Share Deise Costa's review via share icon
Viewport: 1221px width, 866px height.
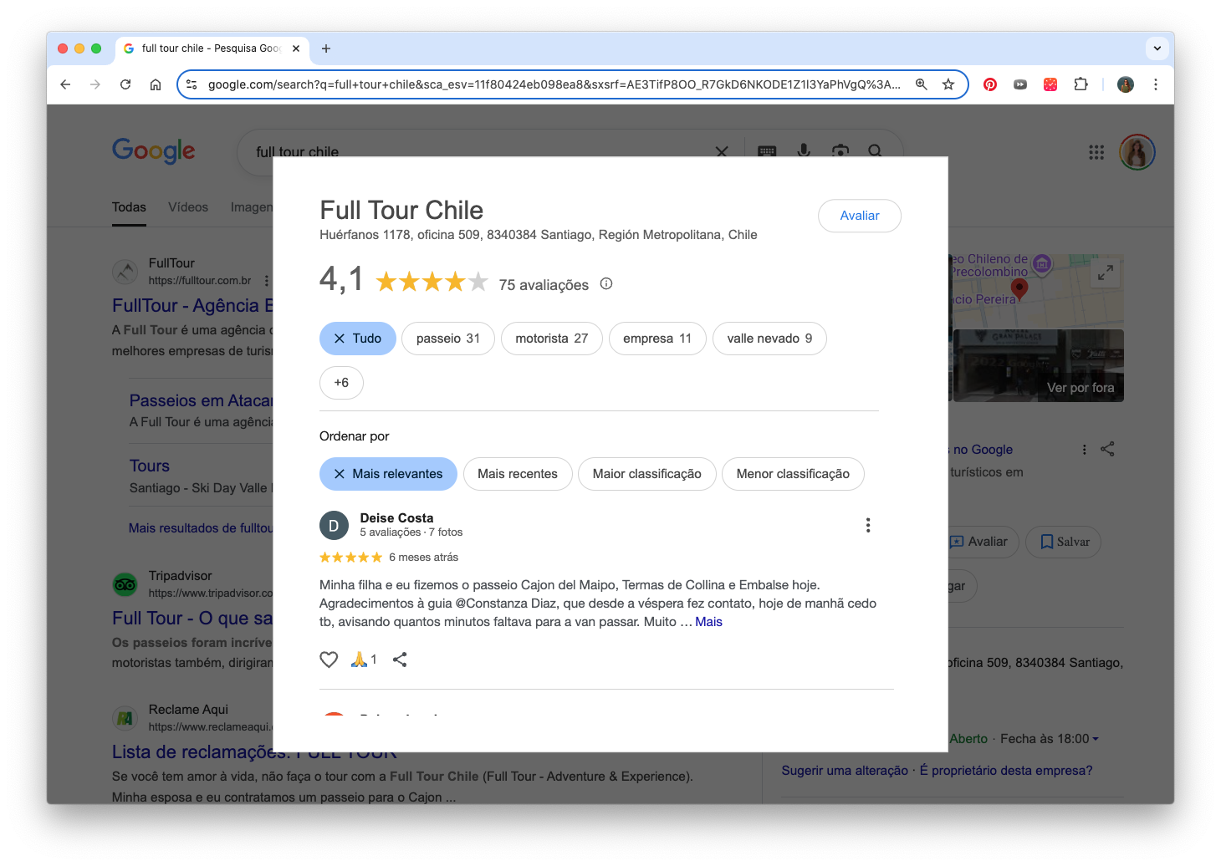(x=400, y=660)
